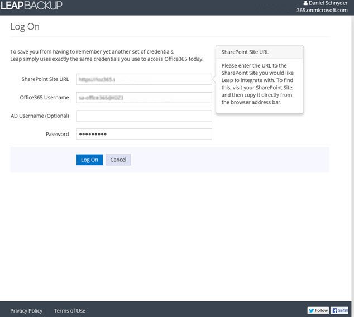Click the AD Username (Optional) label
The width and height of the screenshot is (354, 317).
point(40,116)
